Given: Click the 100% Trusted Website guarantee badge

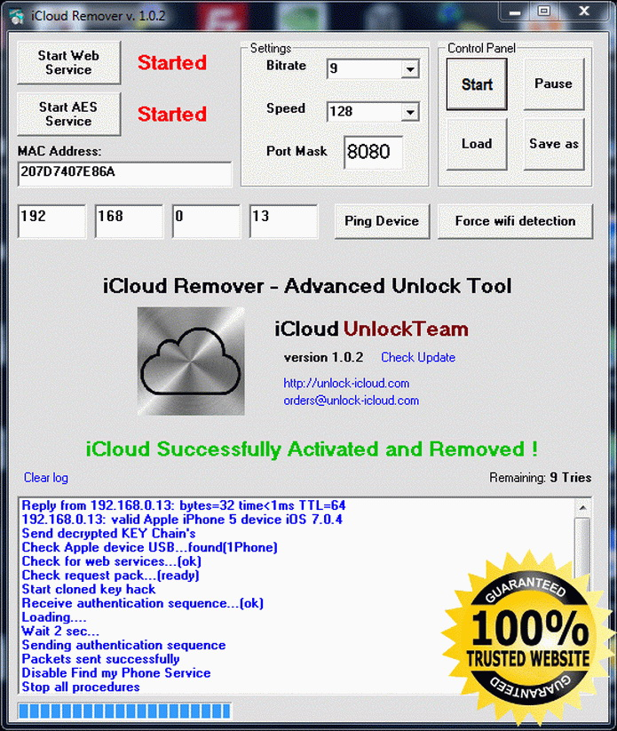Looking at the screenshot, I should 528,638.
